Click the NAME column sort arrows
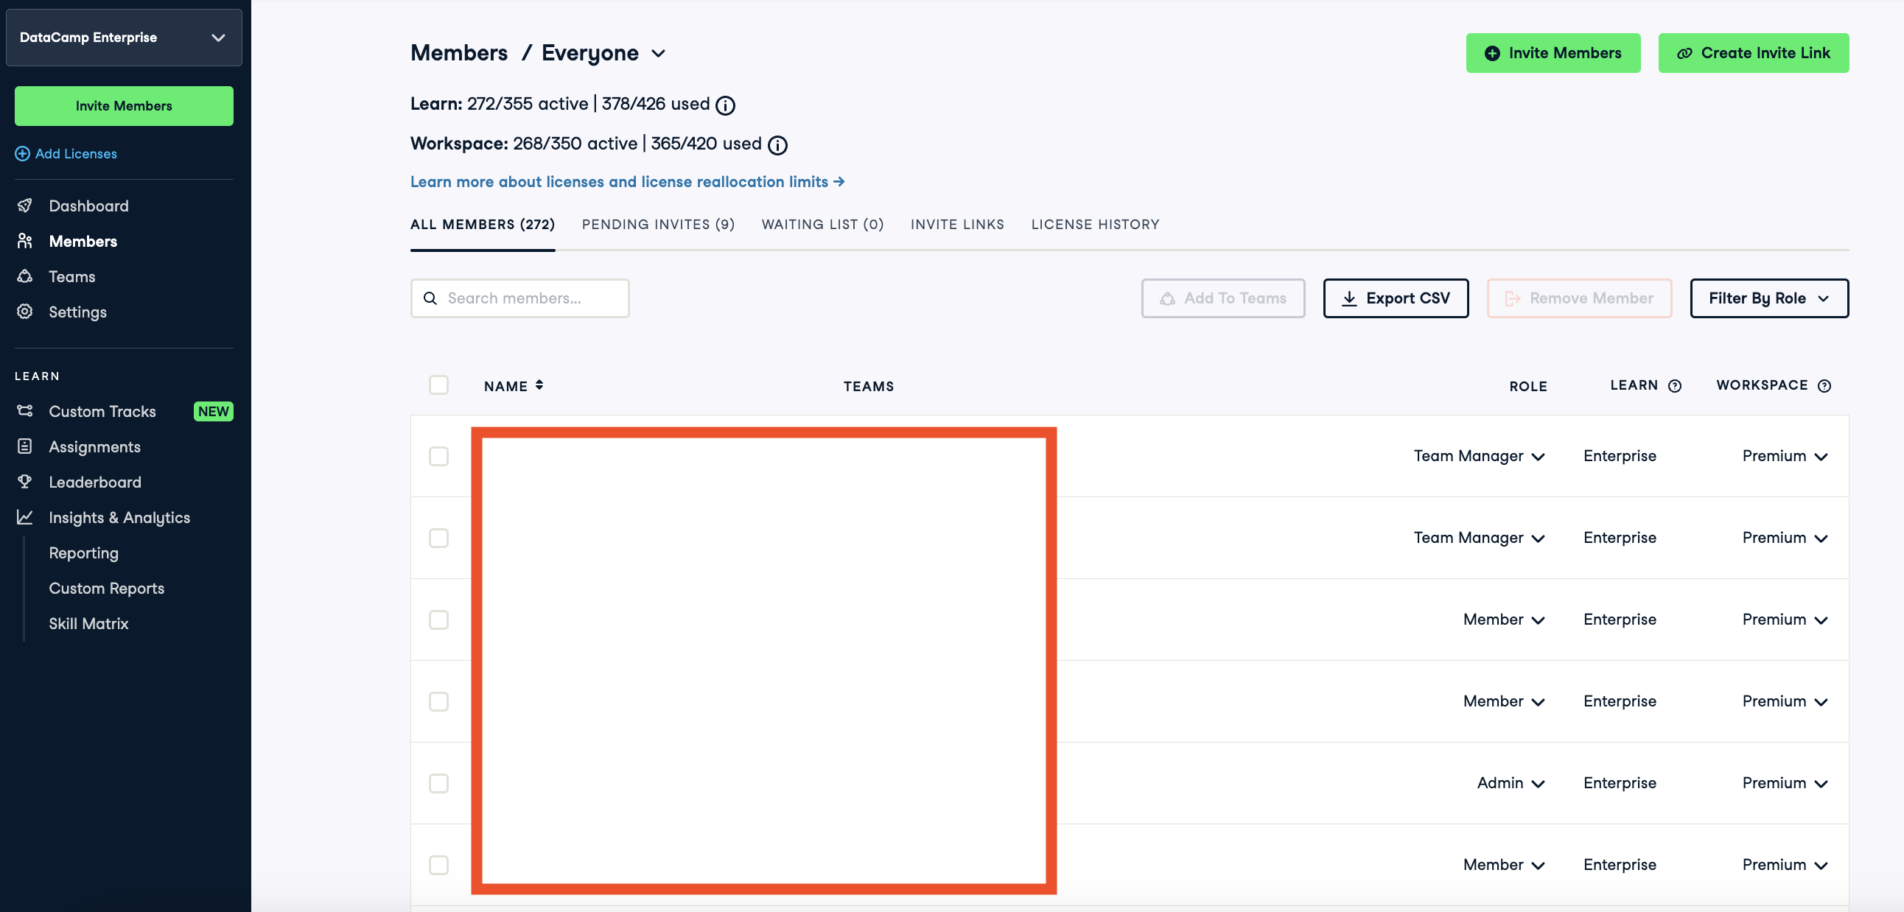The height and width of the screenshot is (912, 1904). (539, 385)
